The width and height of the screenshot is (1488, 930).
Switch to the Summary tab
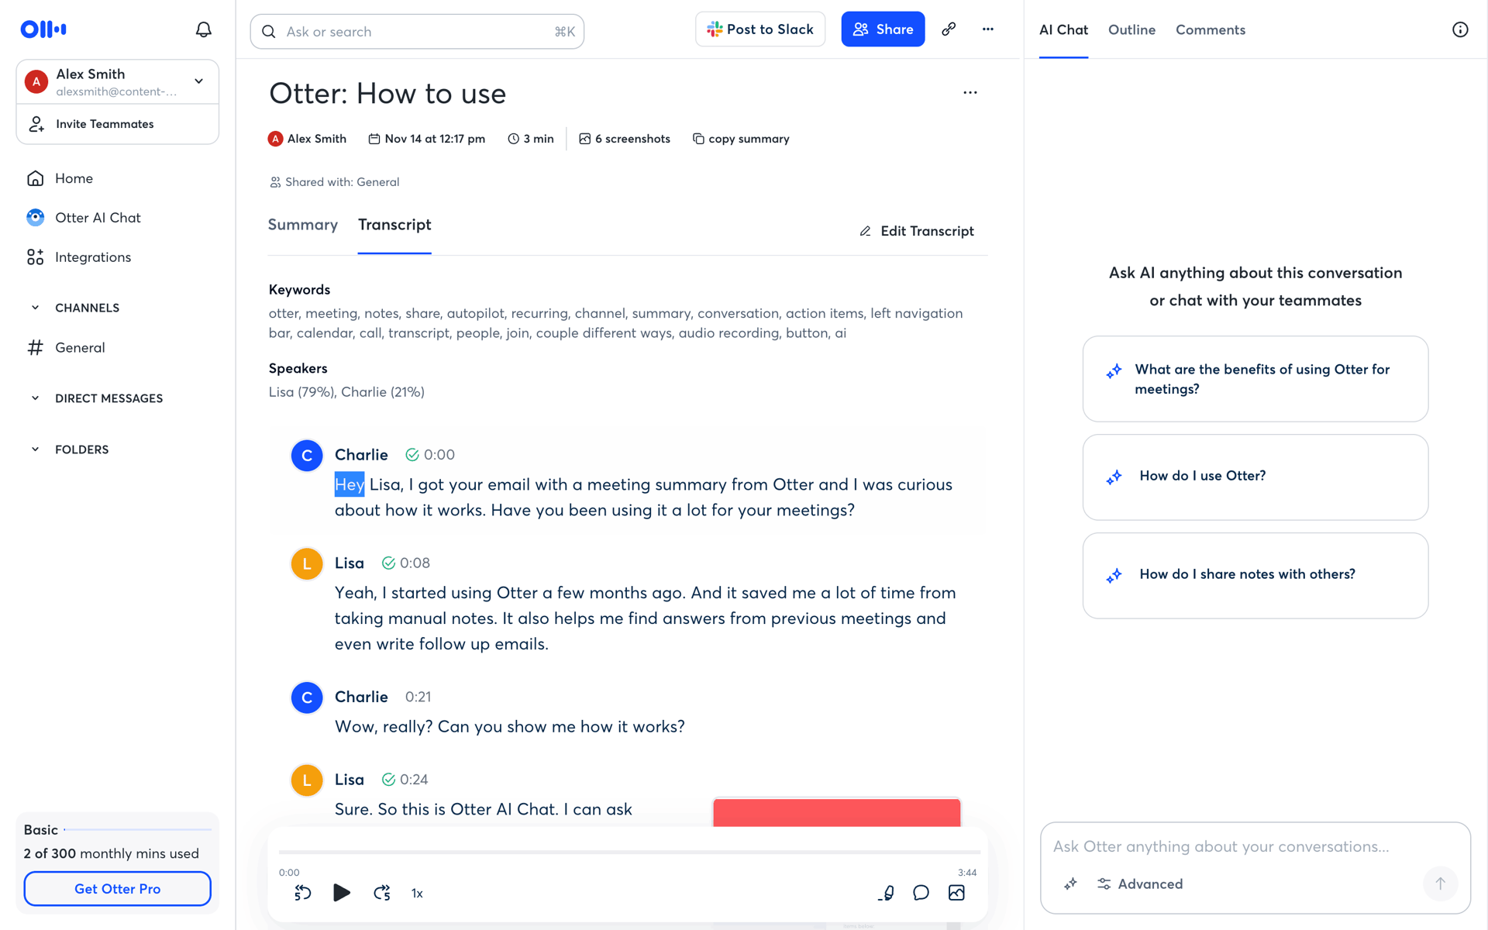[x=303, y=225]
